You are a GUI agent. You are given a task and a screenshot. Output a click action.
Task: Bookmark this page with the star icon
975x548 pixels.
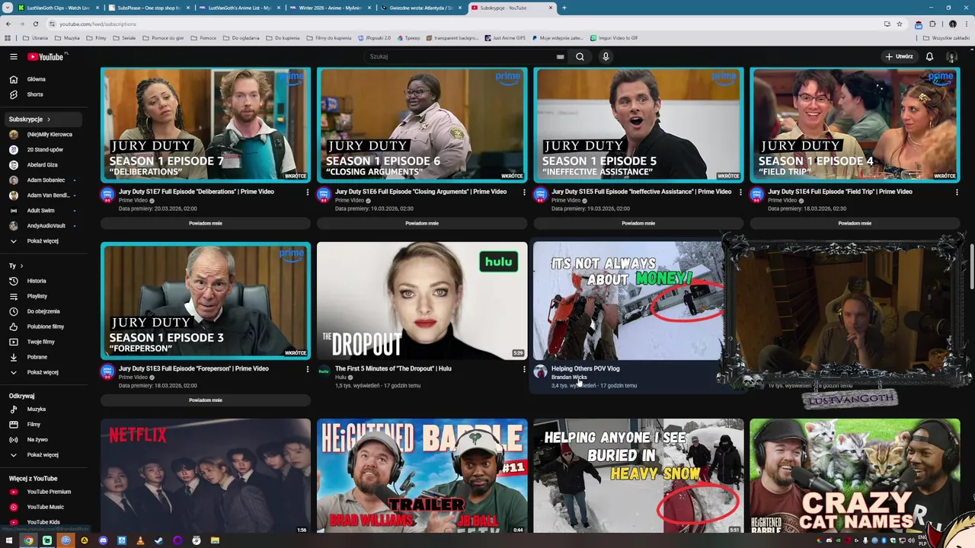coord(900,24)
